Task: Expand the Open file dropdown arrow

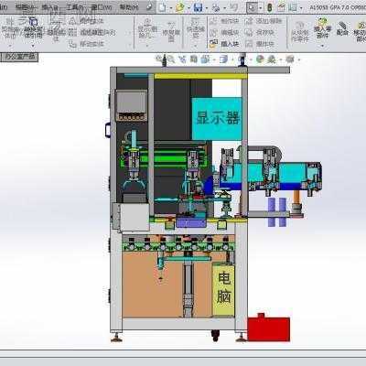Action: (189, 8)
